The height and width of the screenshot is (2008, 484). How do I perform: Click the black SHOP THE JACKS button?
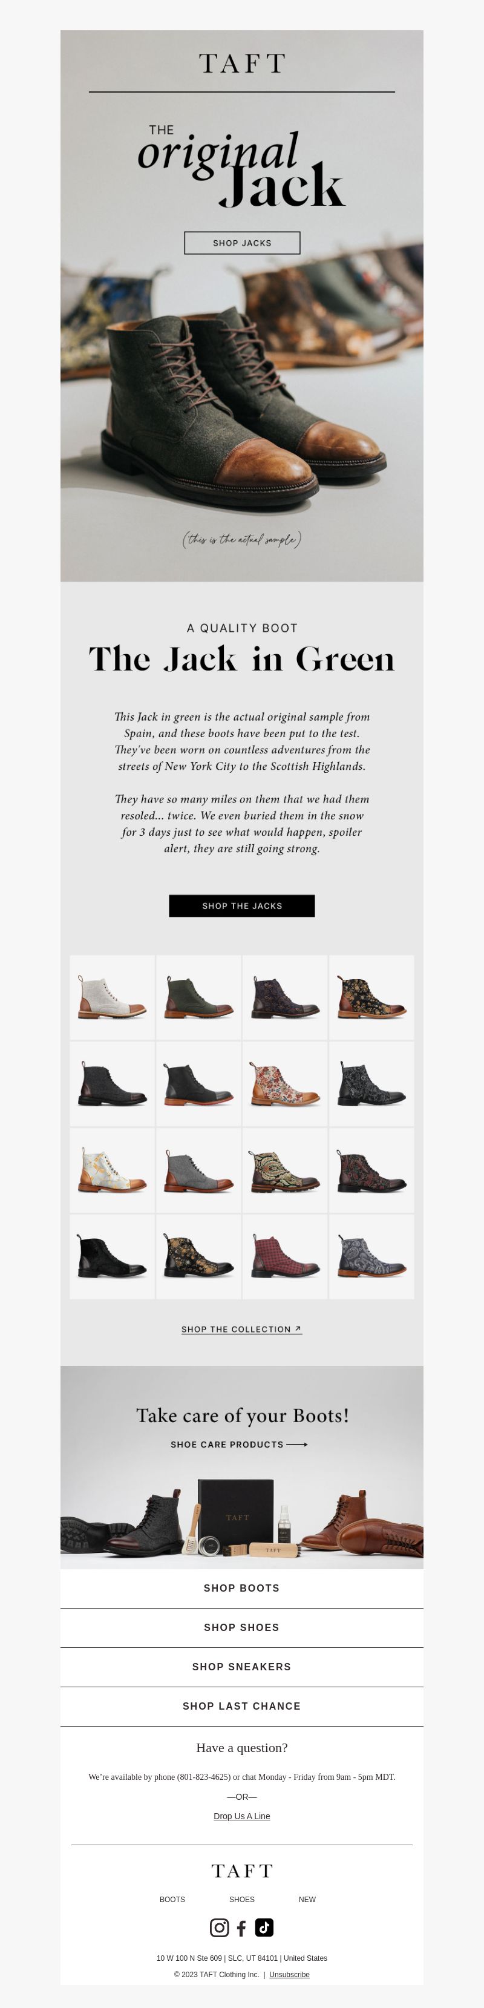click(x=241, y=906)
